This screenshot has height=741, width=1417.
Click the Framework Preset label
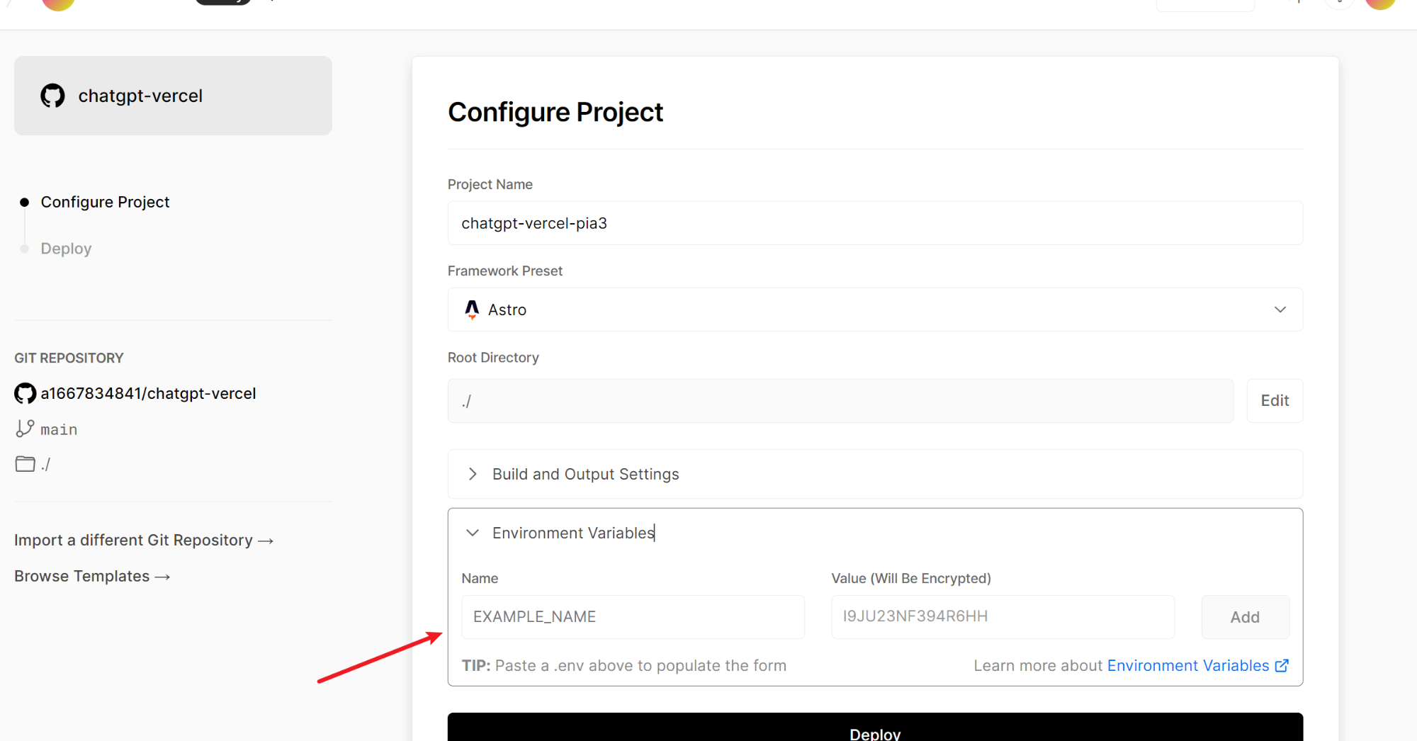[x=505, y=271]
